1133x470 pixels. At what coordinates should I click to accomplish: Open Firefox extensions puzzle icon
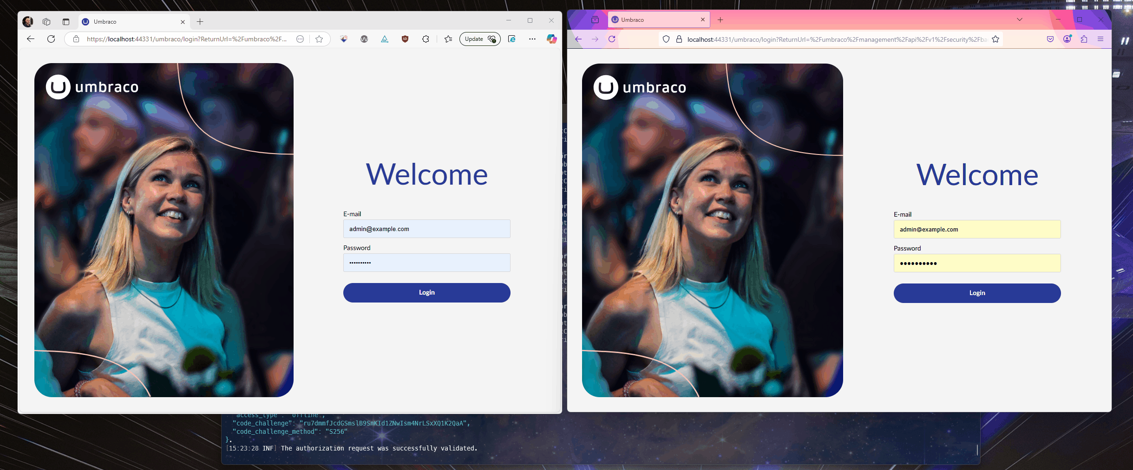(1084, 39)
